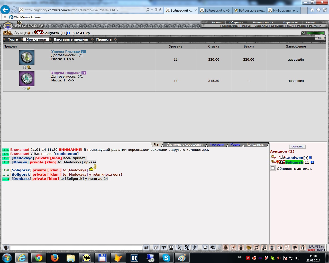Screen dimensions: 329x263
Task: Click the P/L icon in chat toolbar
Action: click(x=187, y=248)
